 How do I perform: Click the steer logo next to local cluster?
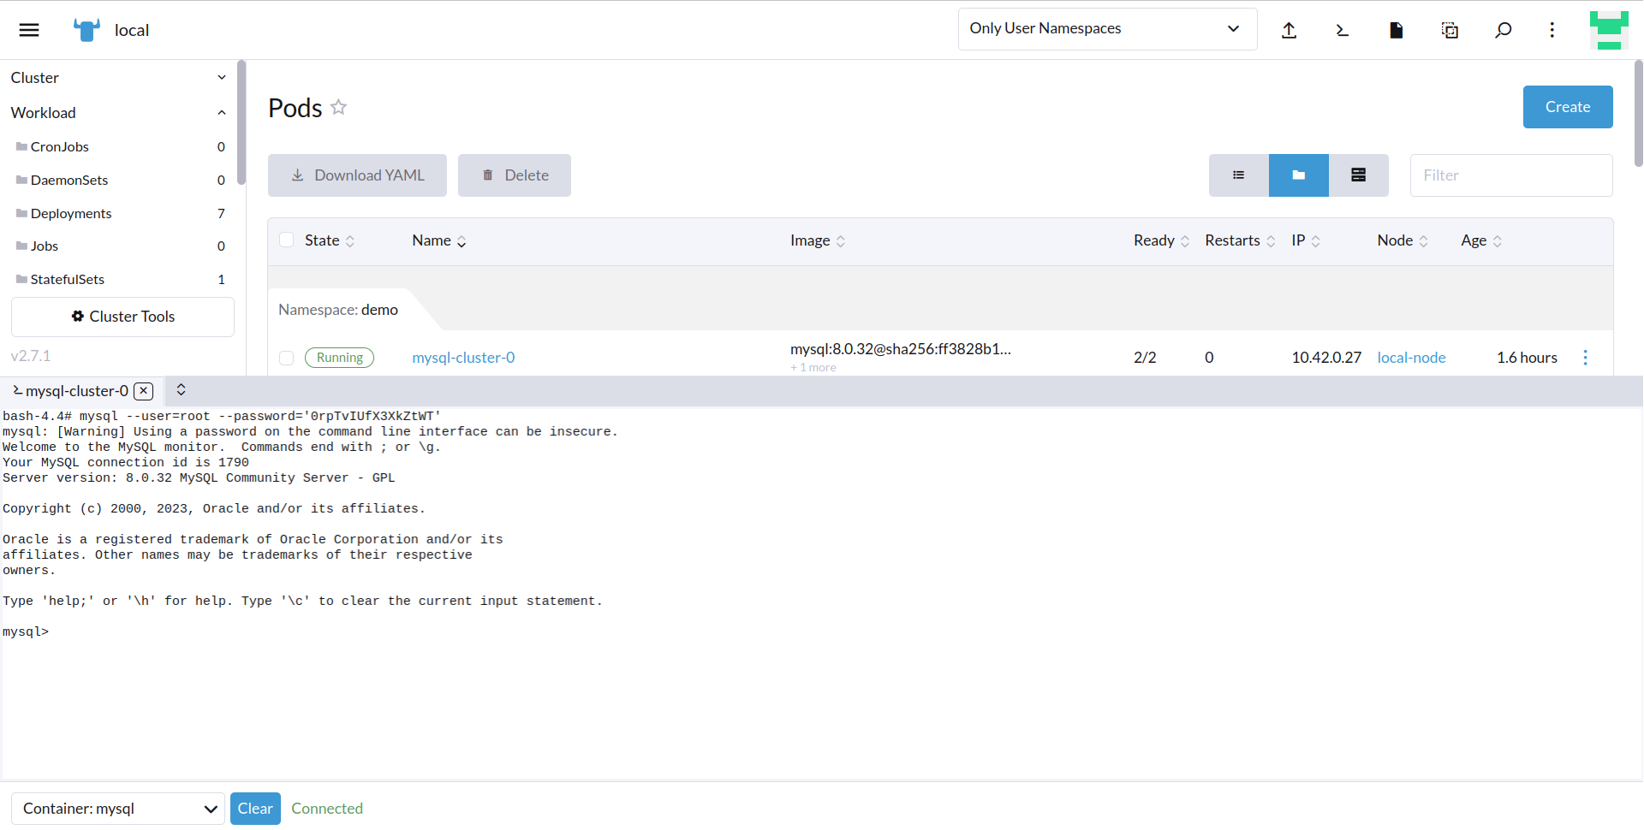click(86, 29)
